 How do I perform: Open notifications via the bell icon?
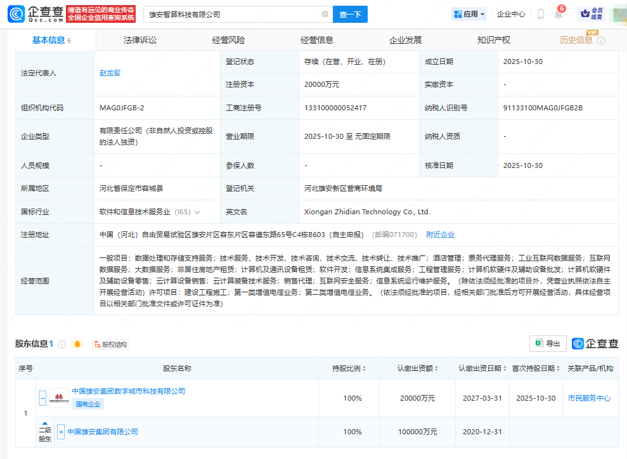(x=558, y=16)
